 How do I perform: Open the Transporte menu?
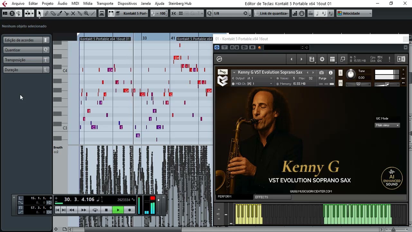(105, 4)
